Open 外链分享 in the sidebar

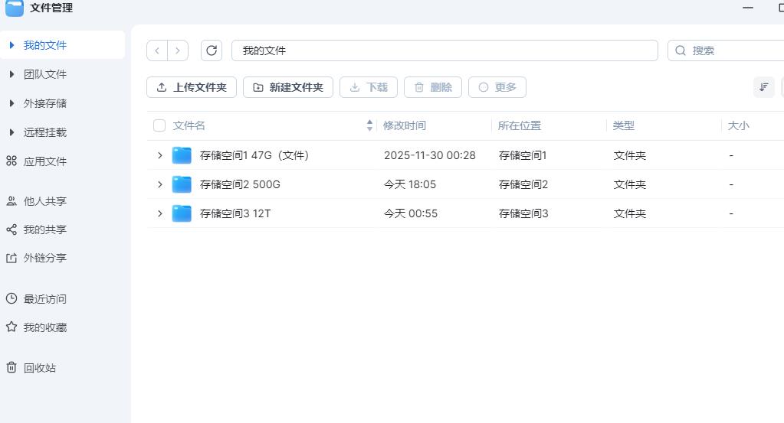[x=45, y=258]
